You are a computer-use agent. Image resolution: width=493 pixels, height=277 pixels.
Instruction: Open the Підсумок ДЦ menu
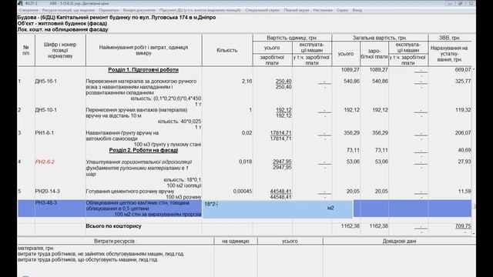tap(200, 10)
